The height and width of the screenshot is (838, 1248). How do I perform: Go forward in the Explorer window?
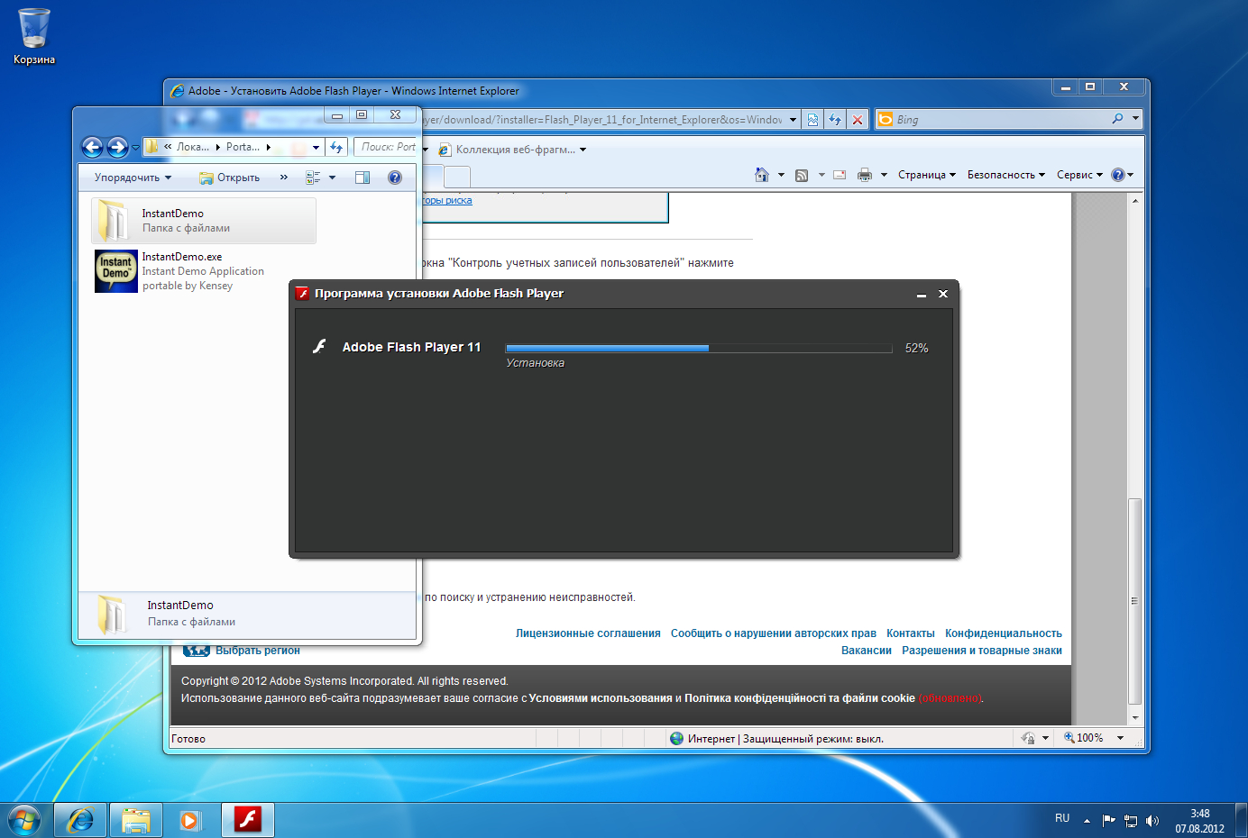(117, 147)
